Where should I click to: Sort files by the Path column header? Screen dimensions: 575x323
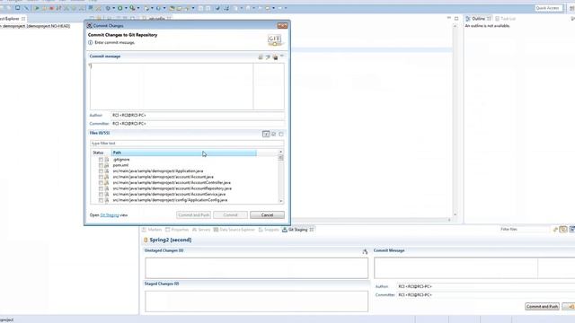point(183,153)
